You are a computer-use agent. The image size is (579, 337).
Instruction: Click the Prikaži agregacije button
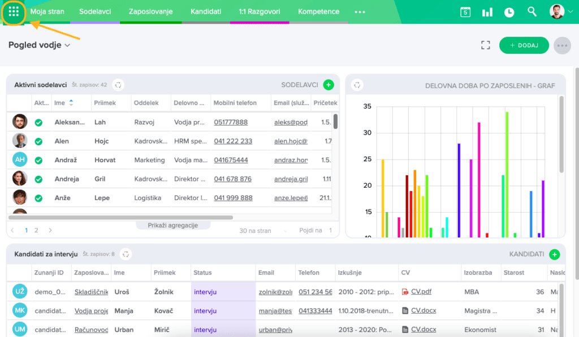click(173, 225)
